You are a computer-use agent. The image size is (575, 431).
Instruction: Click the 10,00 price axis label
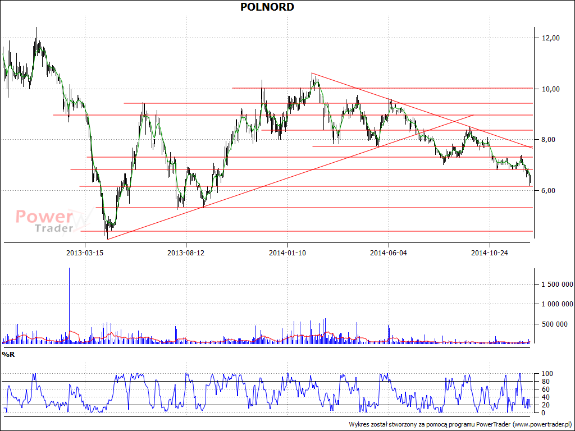[x=551, y=89]
